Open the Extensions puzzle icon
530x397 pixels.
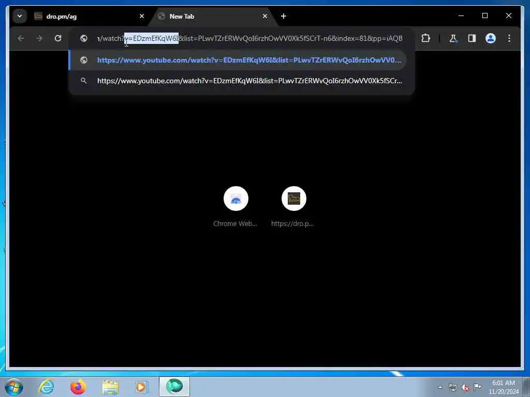click(x=425, y=38)
